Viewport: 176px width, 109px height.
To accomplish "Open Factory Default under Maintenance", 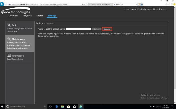I will pyautogui.click(x=21, y=42).
